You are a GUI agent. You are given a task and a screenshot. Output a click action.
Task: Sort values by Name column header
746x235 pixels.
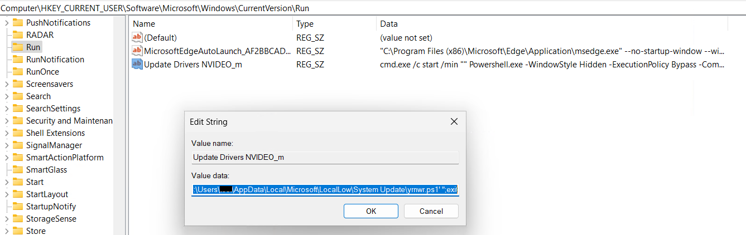tap(144, 24)
